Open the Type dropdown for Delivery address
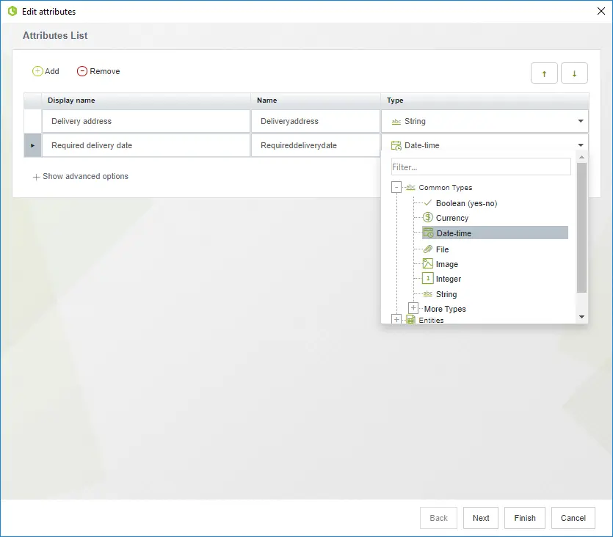Viewport: 613px width, 537px height. (581, 121)
